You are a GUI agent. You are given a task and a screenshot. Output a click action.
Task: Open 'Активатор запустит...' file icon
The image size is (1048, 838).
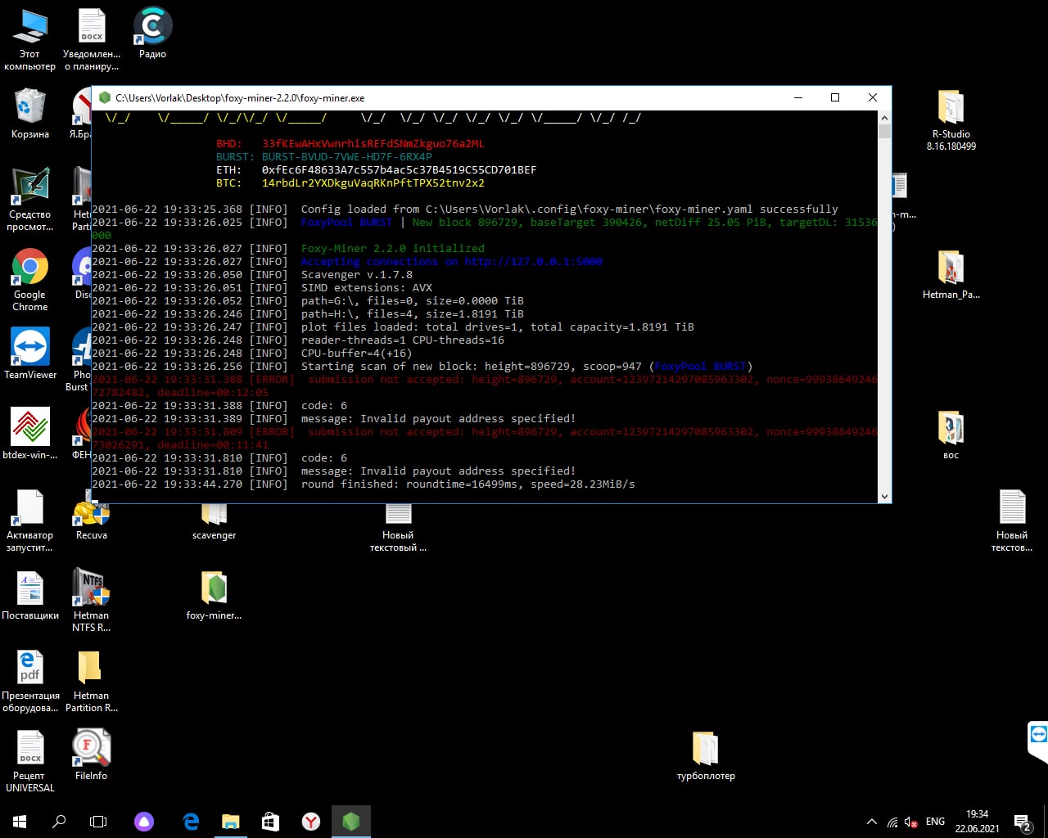click(30, 520)
